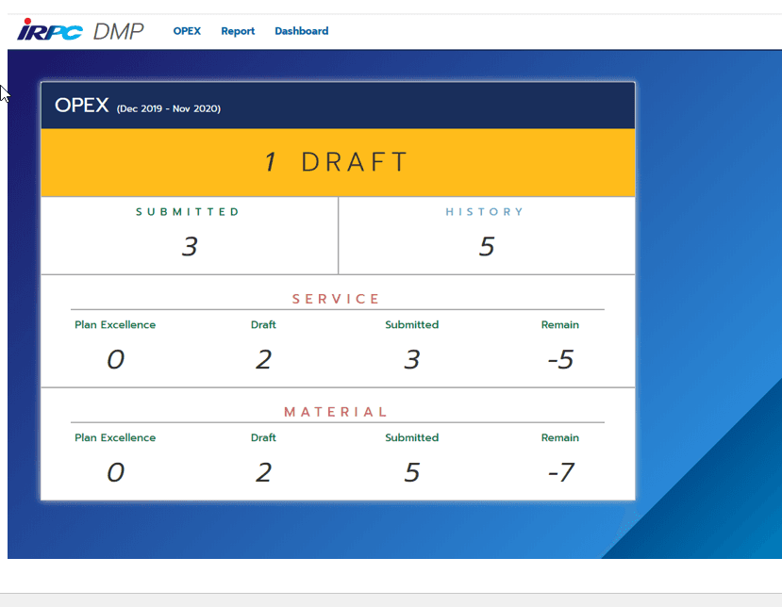
Task: Select Material Draft value 2
Action: point(263,472)
